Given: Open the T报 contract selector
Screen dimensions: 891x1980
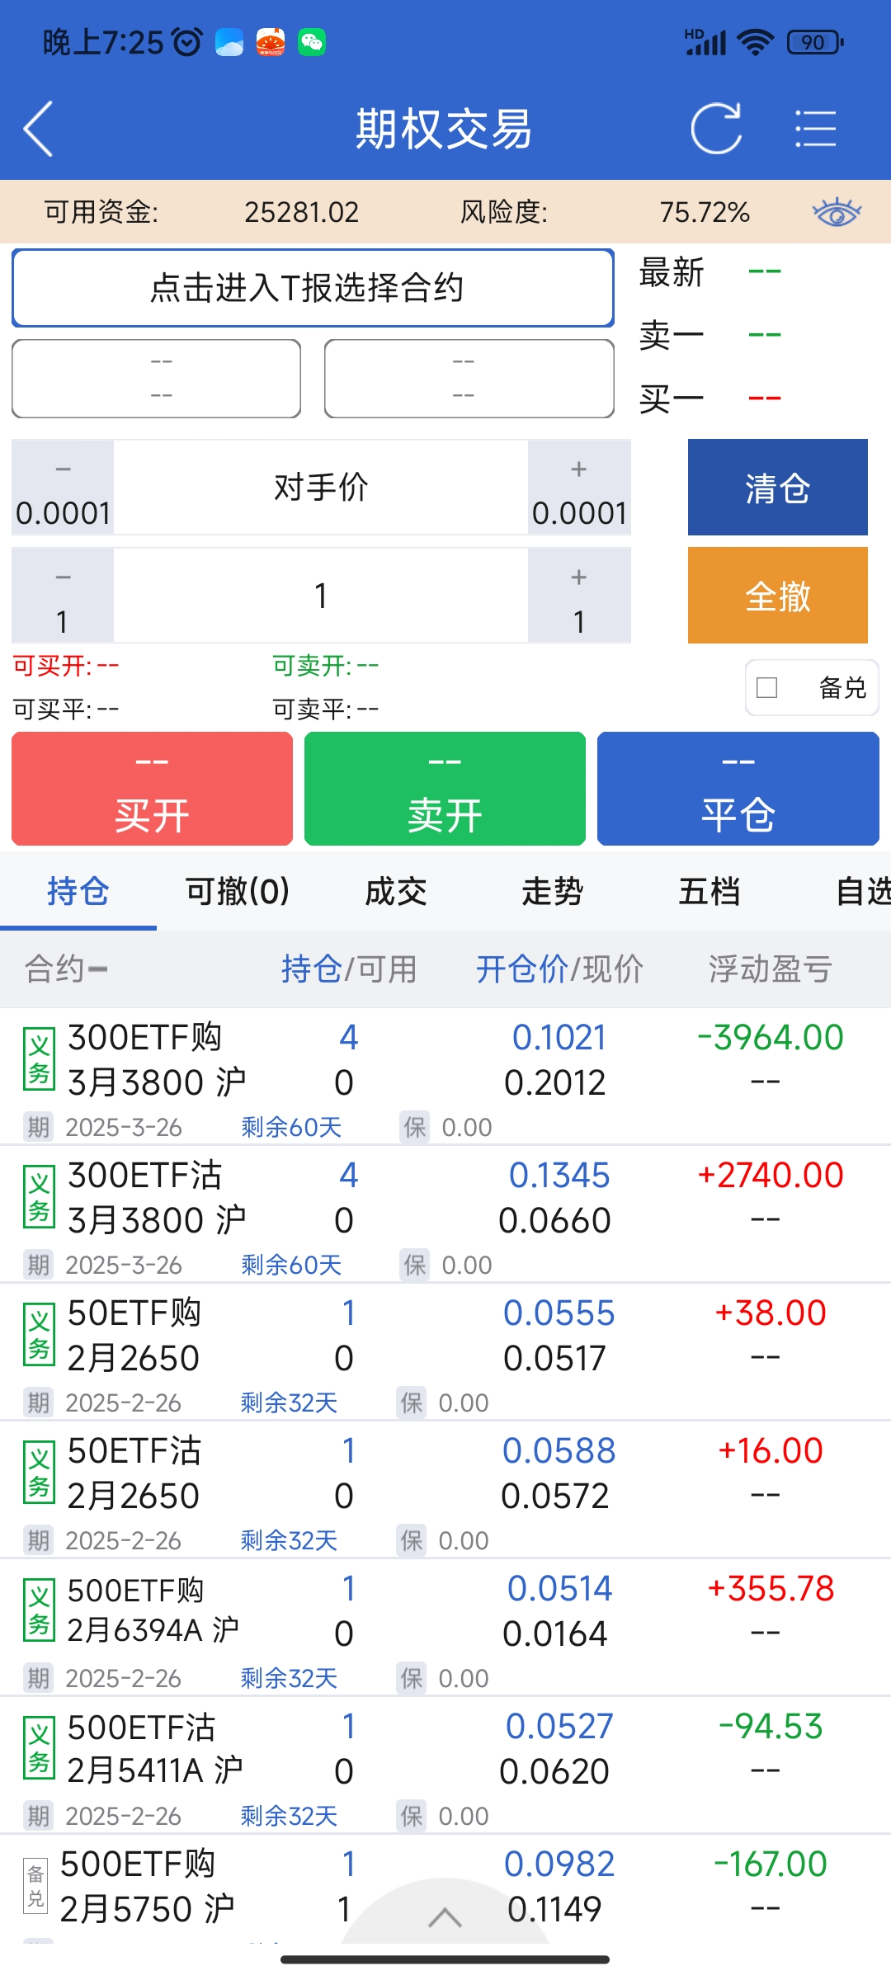Looking at the screenshot, I should 313,288.
